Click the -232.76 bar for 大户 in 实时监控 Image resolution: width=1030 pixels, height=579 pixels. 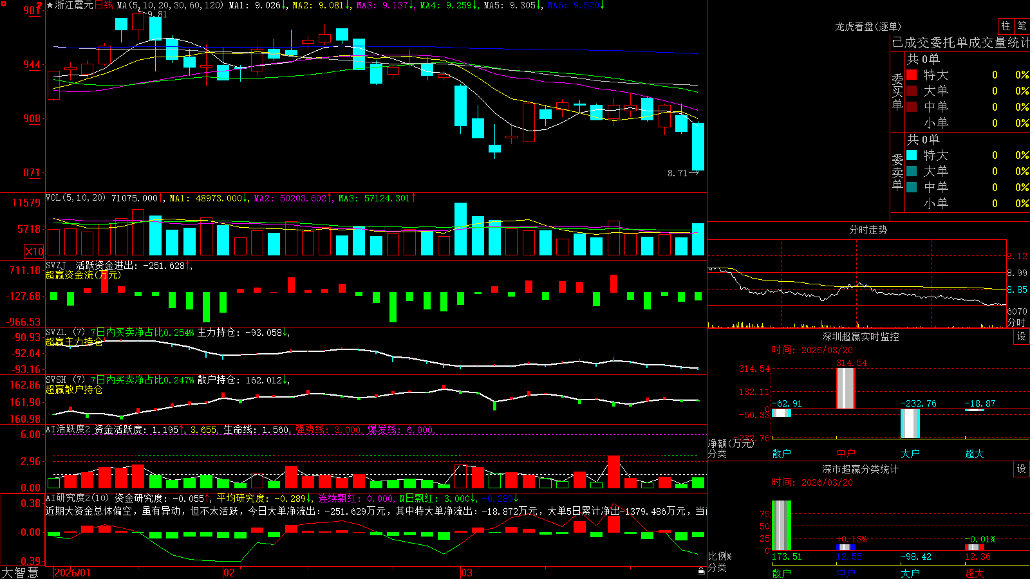pos(910,423)
